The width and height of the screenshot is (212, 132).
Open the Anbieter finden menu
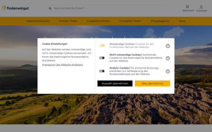coord(68,21)
